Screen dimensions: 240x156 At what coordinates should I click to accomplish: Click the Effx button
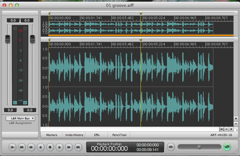[97, 135]
